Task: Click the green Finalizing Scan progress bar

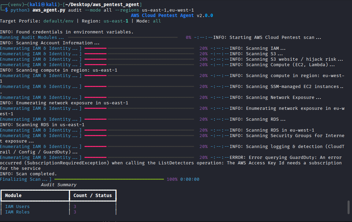Action: click(x=109, y=179)
